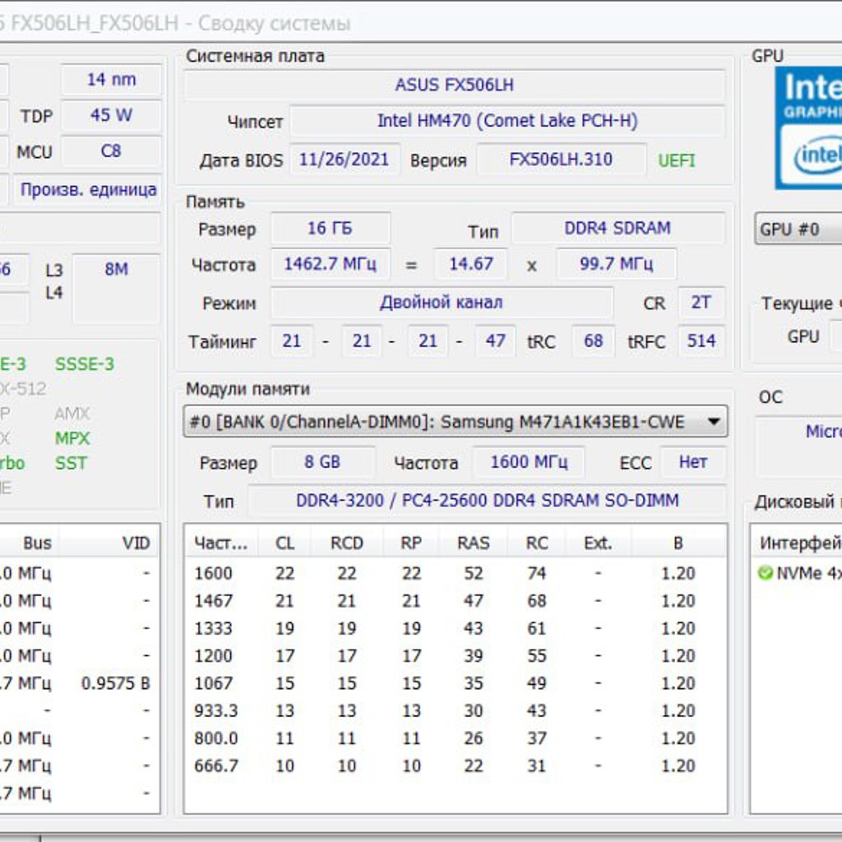Click the memory multiplier 14.67 value
This screenshot has height=842, width=842.
(x=470, y=264)
